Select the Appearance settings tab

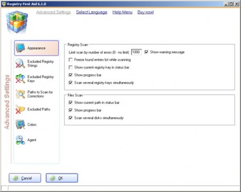point(37,48)
